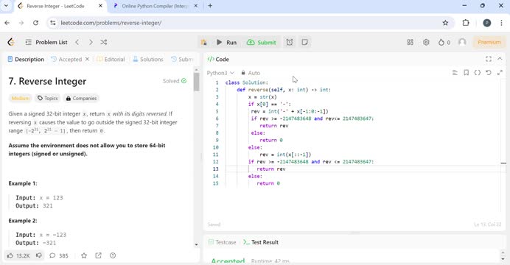Go to next problem arrow
510x265 pixels.
click(x=91, y=42)
